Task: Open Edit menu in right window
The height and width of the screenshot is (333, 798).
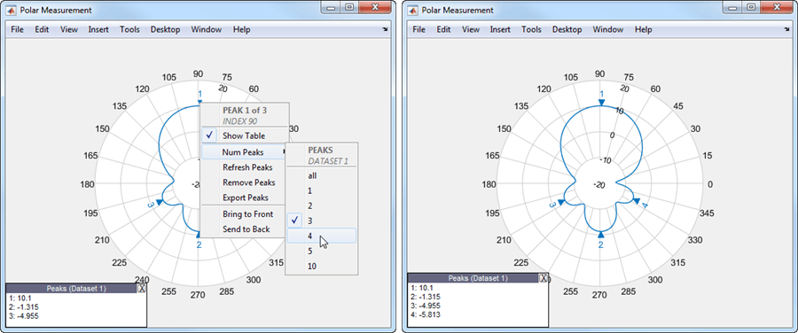Action: tap(444, 29)
